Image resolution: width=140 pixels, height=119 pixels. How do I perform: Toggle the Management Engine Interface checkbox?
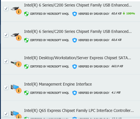(6, 88)
